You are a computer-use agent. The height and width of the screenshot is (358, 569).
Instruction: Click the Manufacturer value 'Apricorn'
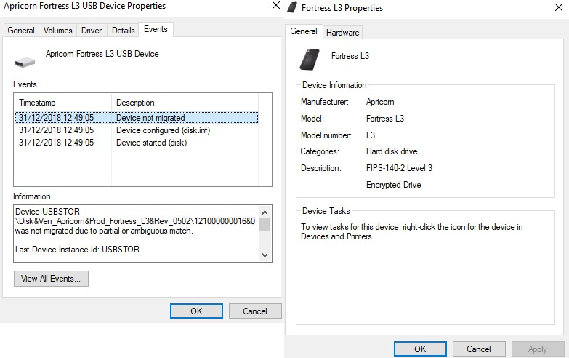380,102
